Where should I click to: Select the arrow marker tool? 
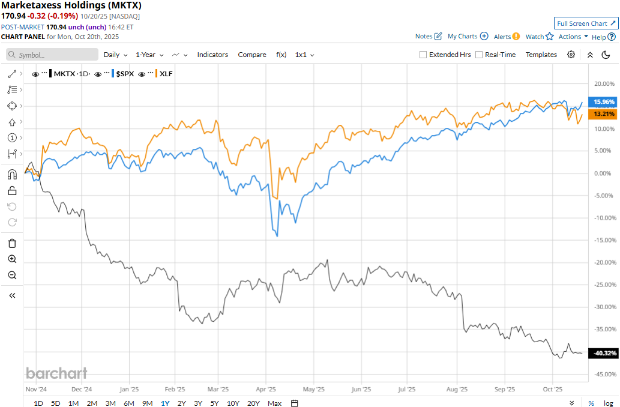(12, 122)
